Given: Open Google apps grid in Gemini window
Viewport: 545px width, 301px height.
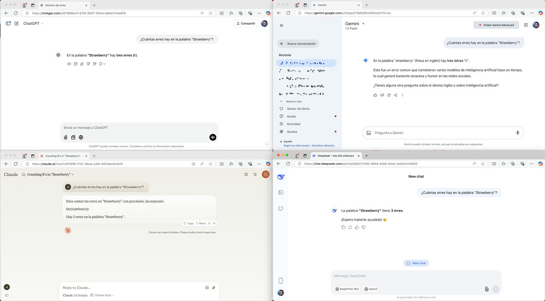Looking at the screenshot, I should [525, 25].
